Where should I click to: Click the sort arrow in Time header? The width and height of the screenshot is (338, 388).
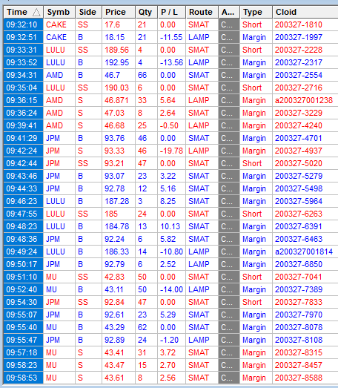tap(36, 12)
